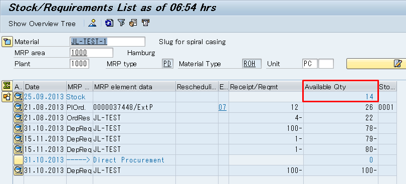The width and height of the screenshot is (406, 184).
Task: Click receipt quantity 12 cell
Action: coord(266,107)
